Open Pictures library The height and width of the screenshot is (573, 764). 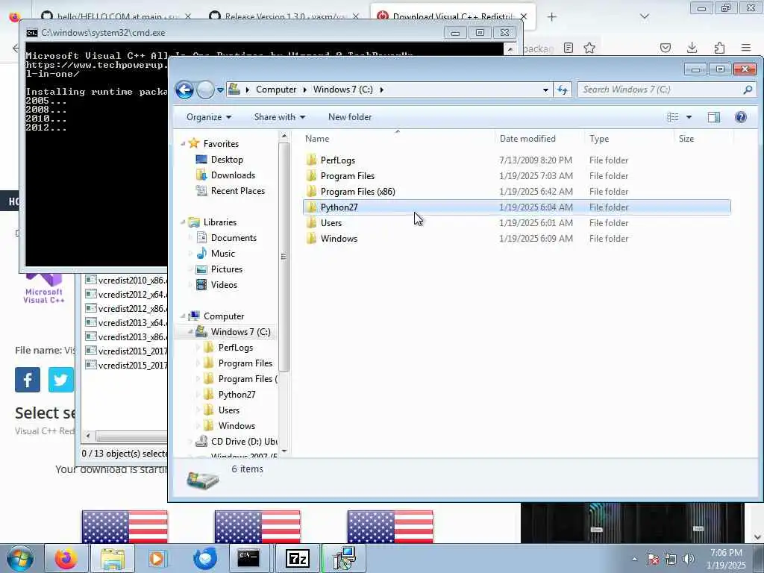227,269
